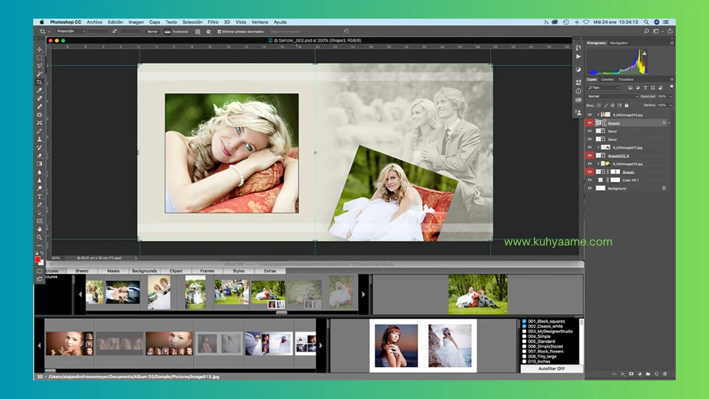Select the R_020image017.jpg layer
The height and width of the screenshot is (399, 709).
tap(627, 147)
